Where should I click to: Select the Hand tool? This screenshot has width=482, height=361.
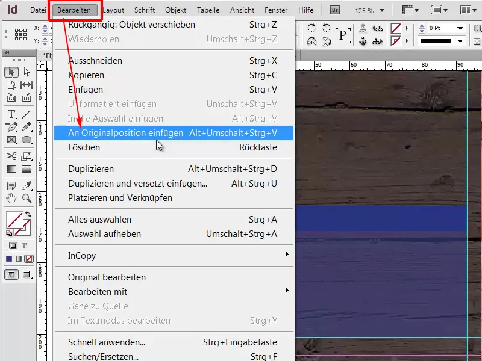tap(11, 199)
